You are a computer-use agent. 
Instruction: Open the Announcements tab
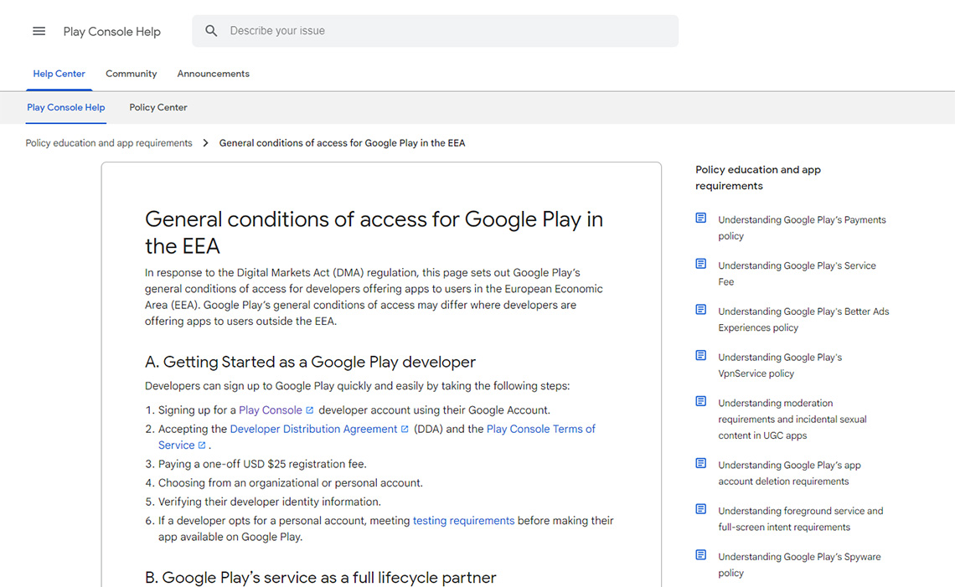213,74
